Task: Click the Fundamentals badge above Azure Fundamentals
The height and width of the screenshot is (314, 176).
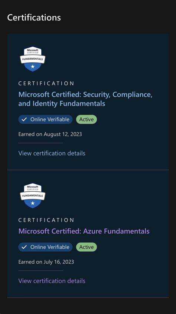Action: coord(33,196)
